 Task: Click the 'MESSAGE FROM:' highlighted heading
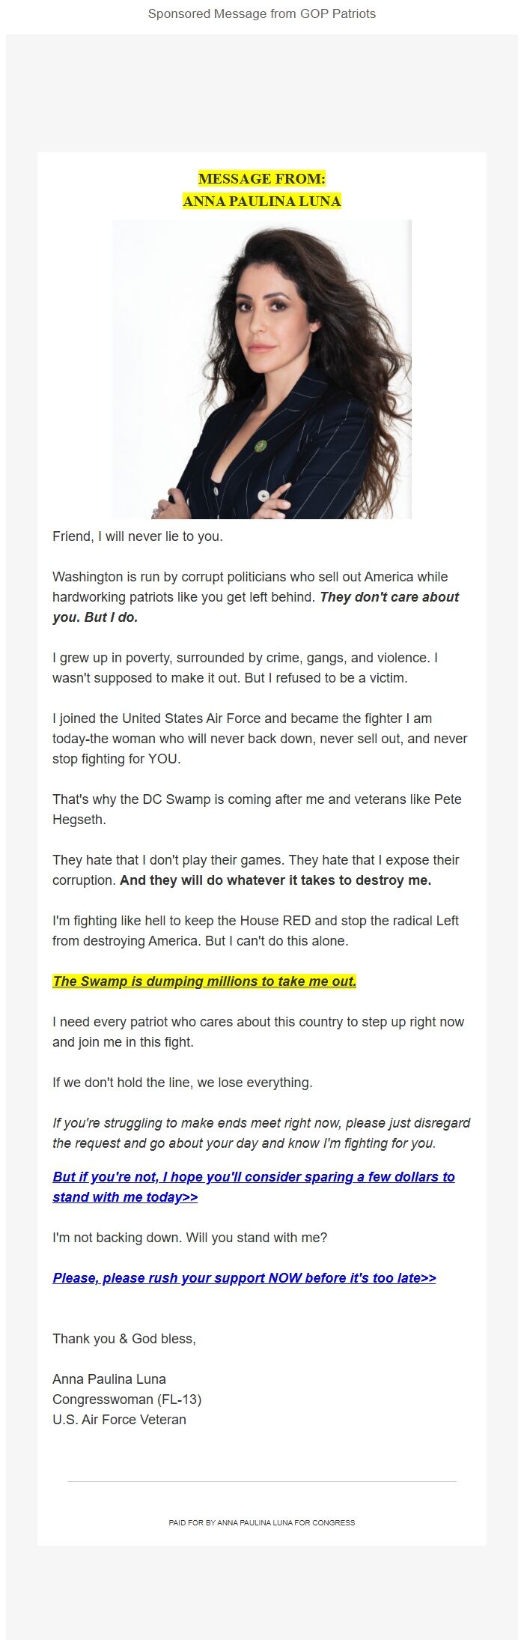[262, 178]
